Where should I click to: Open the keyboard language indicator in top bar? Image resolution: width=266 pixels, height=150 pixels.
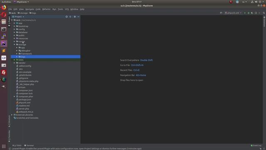[244, 2]
